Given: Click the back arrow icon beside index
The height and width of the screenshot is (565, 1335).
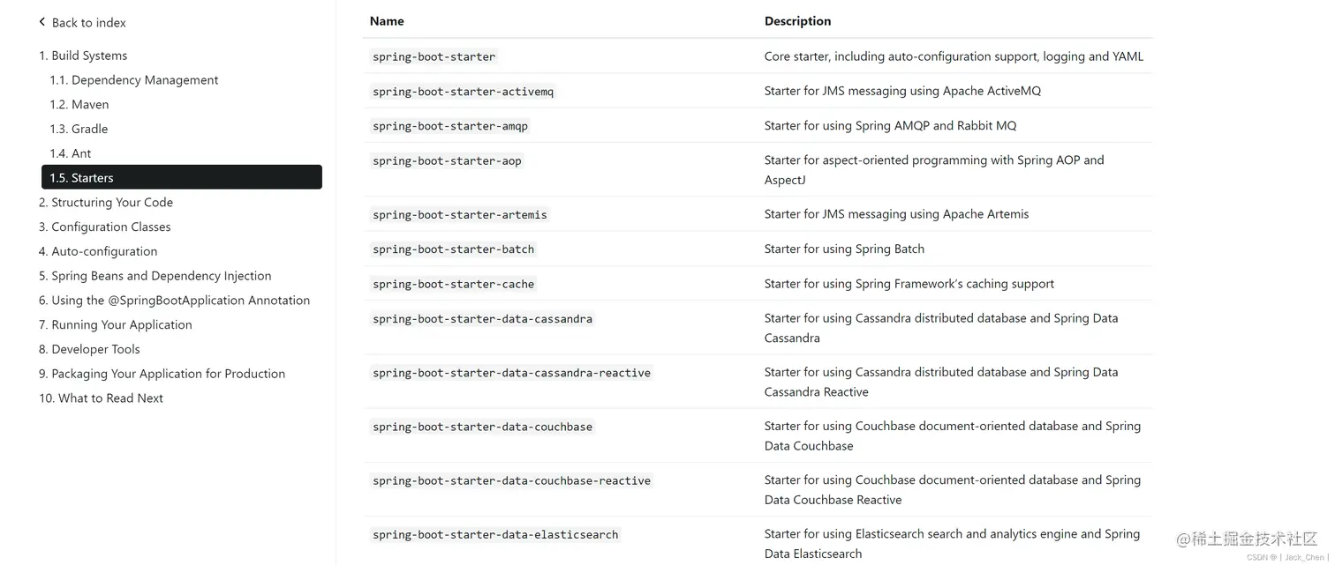Looking at the screenshot, I should (41, 22).
